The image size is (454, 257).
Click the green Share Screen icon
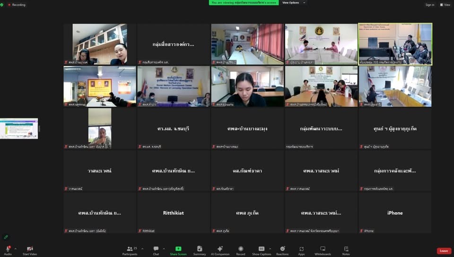pyautogui.click(x=178, y=250)
